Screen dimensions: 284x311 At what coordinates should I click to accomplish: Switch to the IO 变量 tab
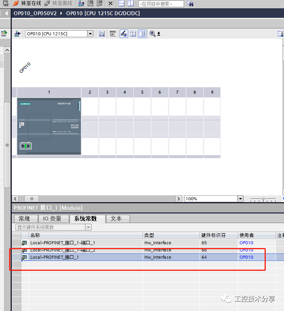click(x=54, y=218)
